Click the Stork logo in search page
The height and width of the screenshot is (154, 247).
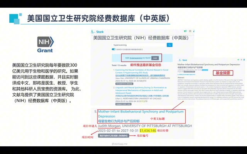pos(97,32)
